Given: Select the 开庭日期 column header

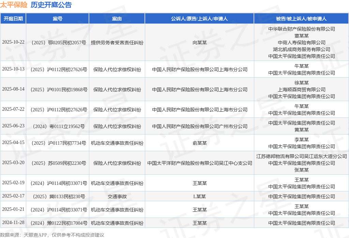Looking at the screenshot, I should pos(13,19).
